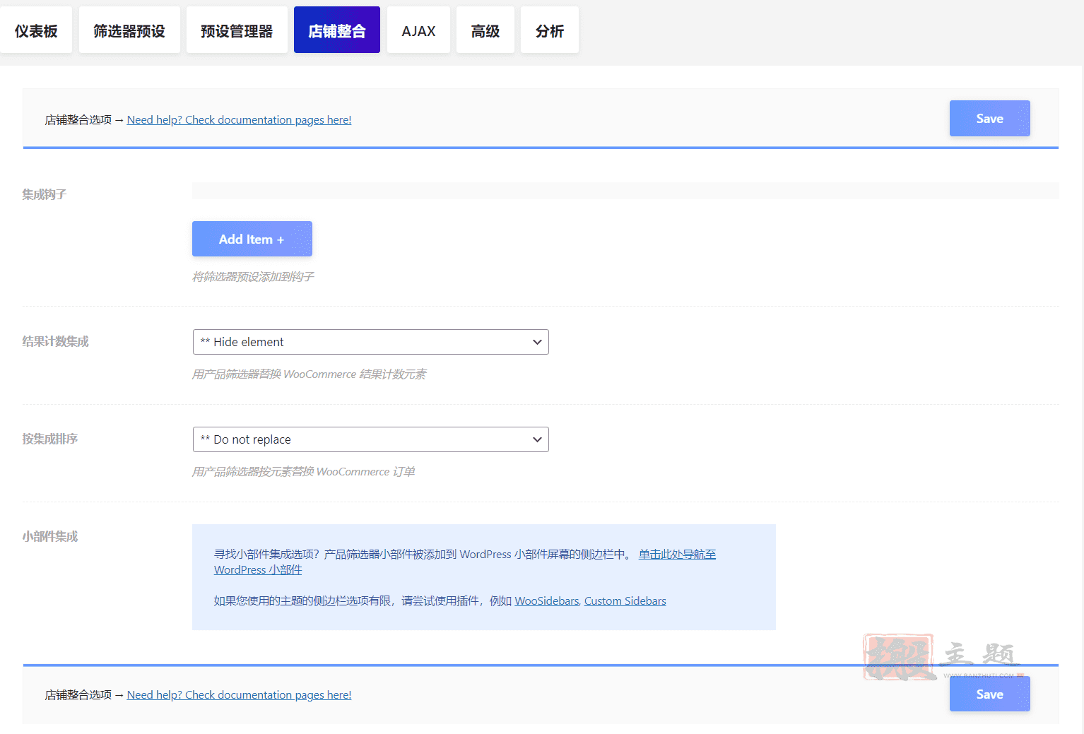The image size is (1084, 734).
Task: Switch to the 分析 tab
Action: [x=550, y=30]
